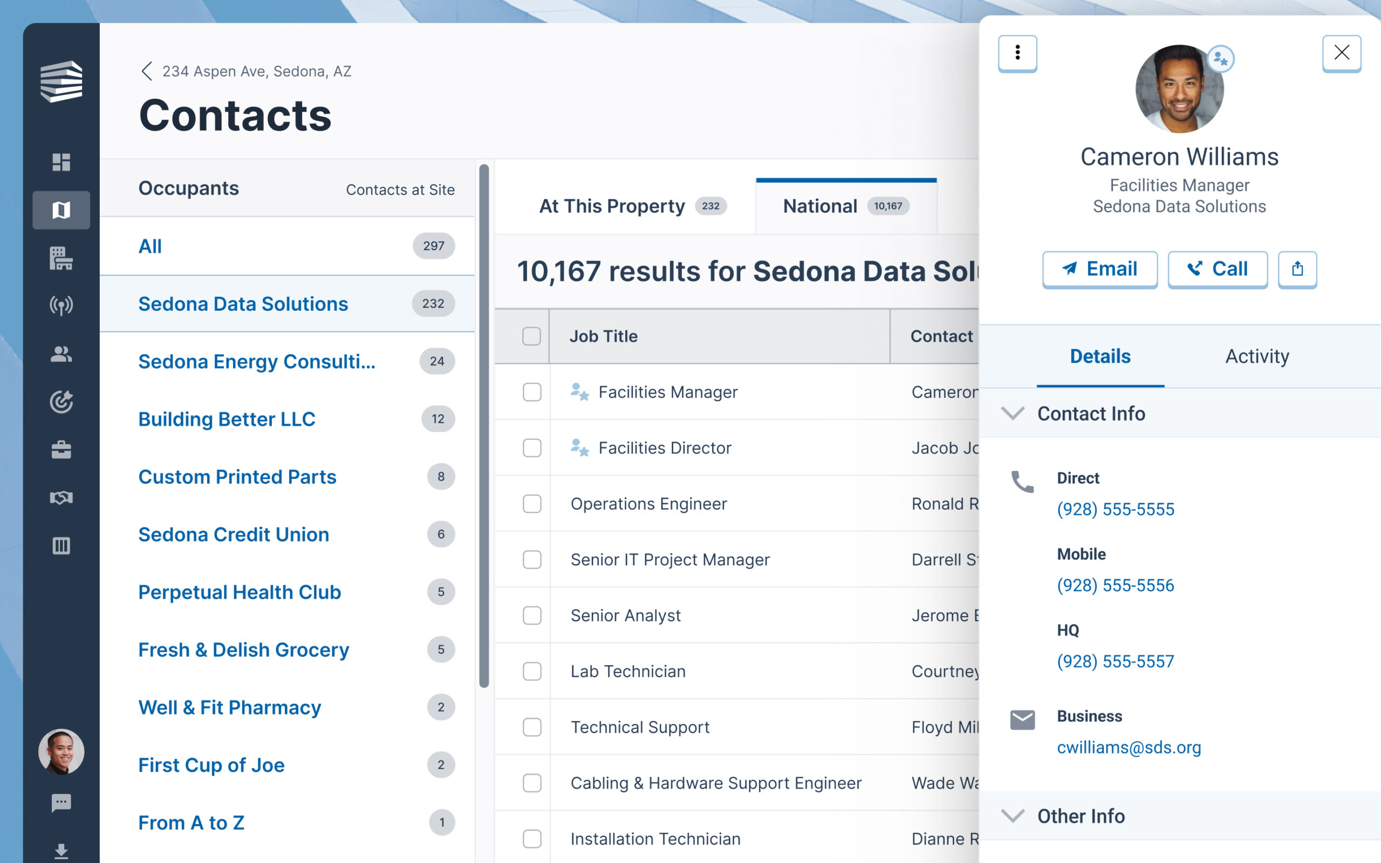Select the Senior Analyst row checkbox
The width and height of the screenshot is (1381, 863).
[x=532, y=615]
